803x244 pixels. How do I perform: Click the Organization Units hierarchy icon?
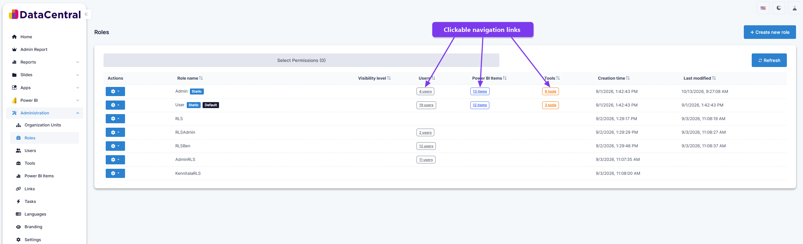pyautogui.click(x=19, y=125)
